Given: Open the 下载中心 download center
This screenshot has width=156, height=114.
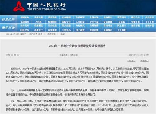Looking at the screenshot, I should pos(66,30).
